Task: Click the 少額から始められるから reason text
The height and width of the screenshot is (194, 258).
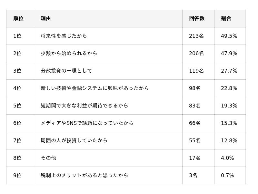Action: tap(69, 53)
